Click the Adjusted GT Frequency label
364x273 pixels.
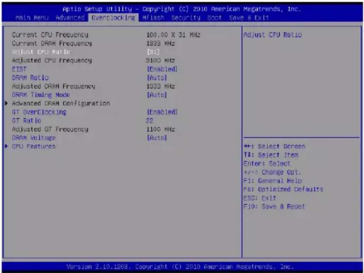tap(50, 129)
